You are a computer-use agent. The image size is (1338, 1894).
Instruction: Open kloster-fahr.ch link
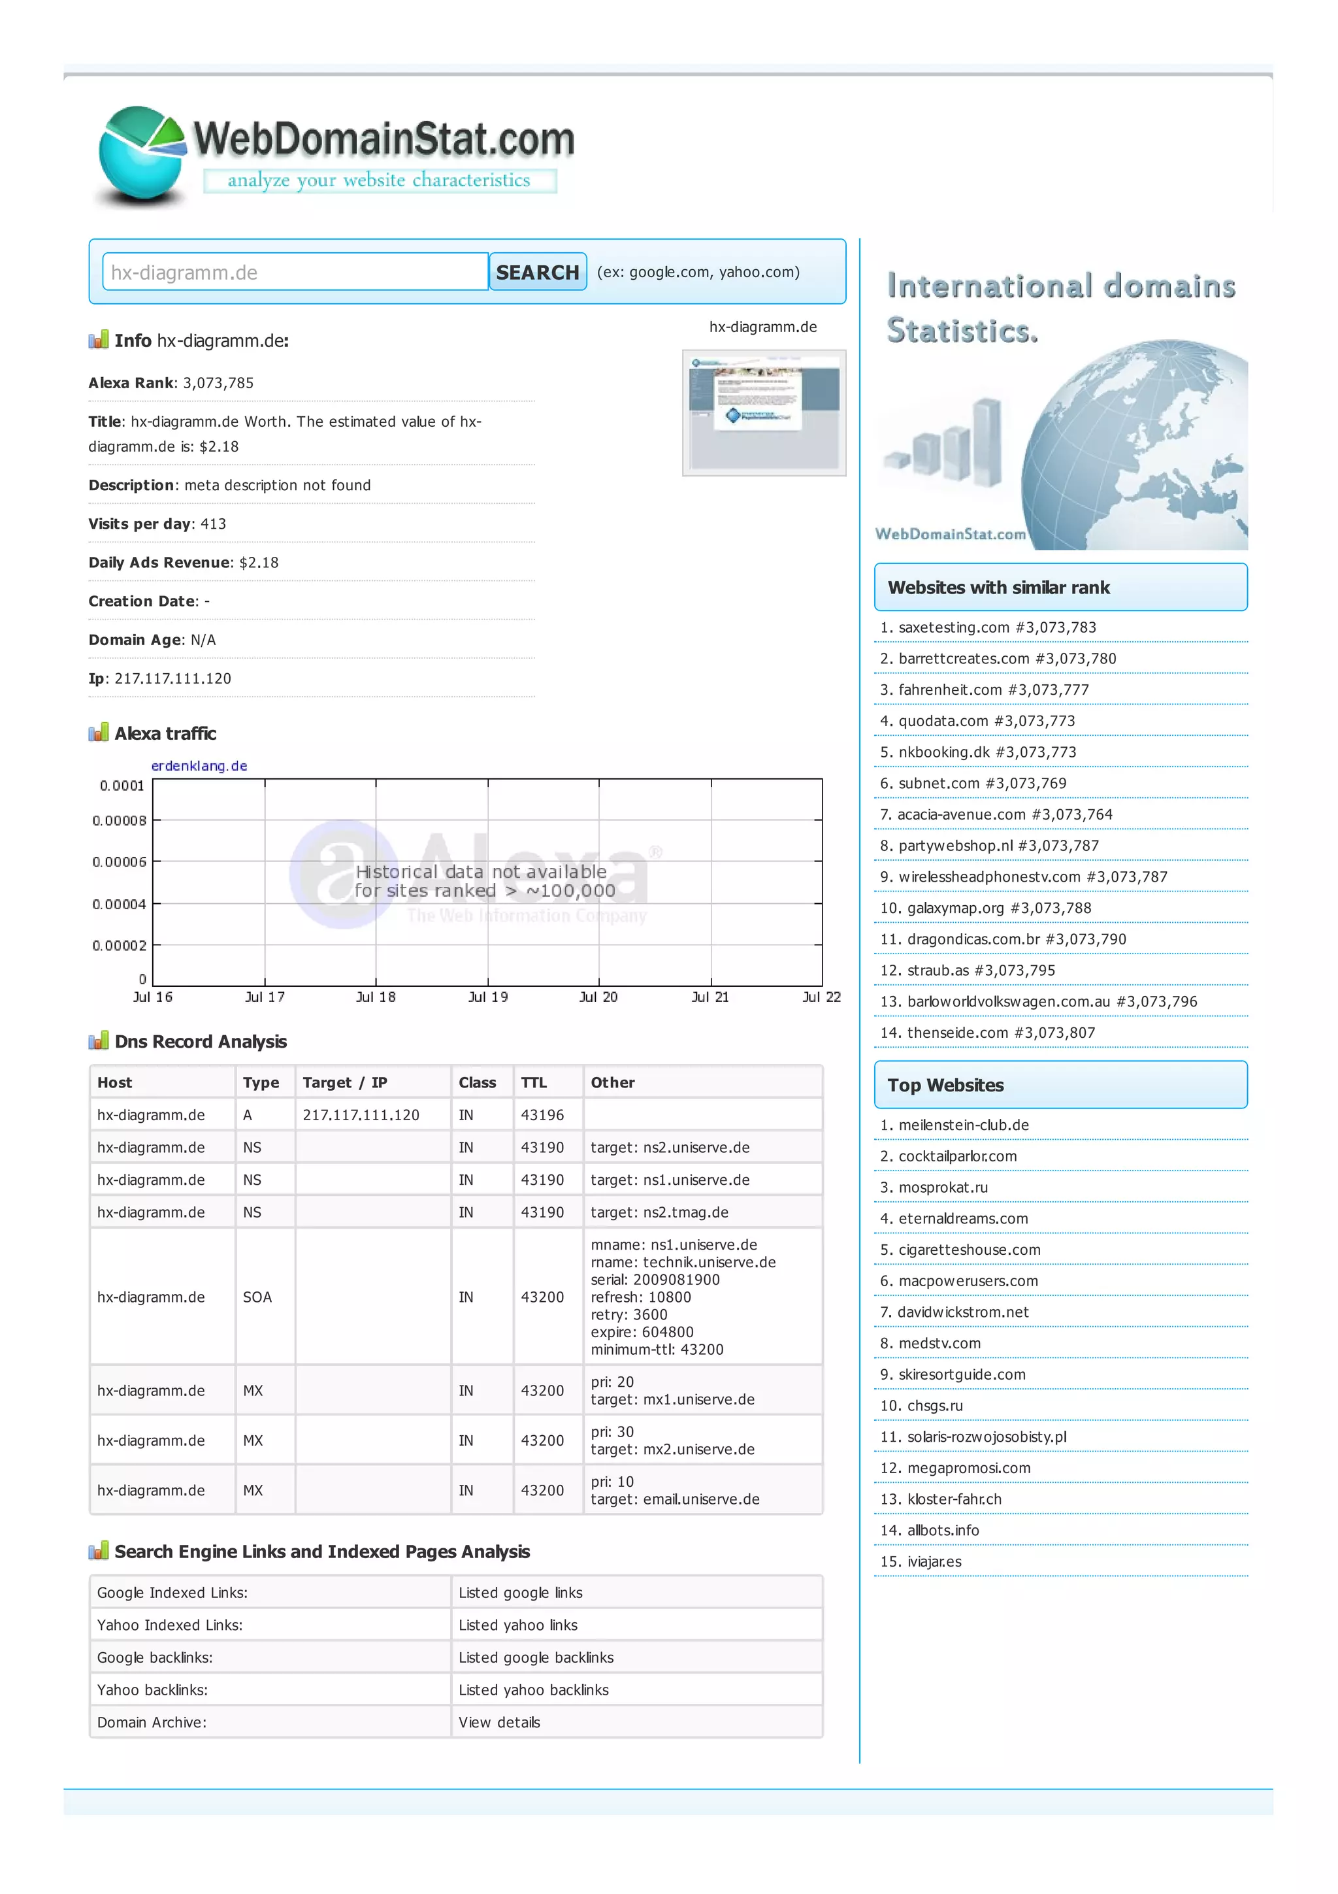tap(955, 1499)
